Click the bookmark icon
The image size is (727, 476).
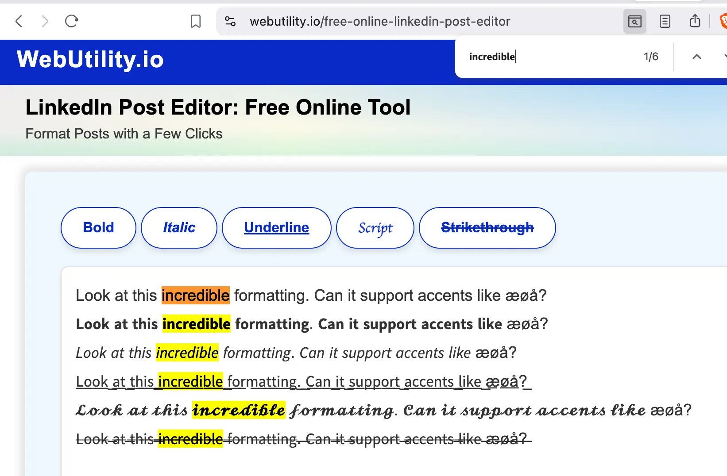(195, 21)
